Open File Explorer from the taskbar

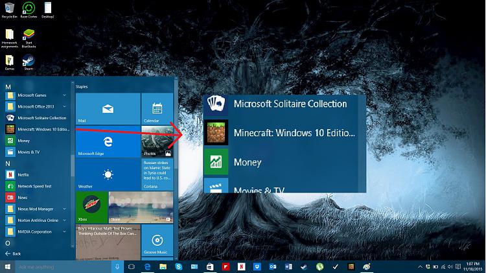pyautogui.click(x=163, y=267)
